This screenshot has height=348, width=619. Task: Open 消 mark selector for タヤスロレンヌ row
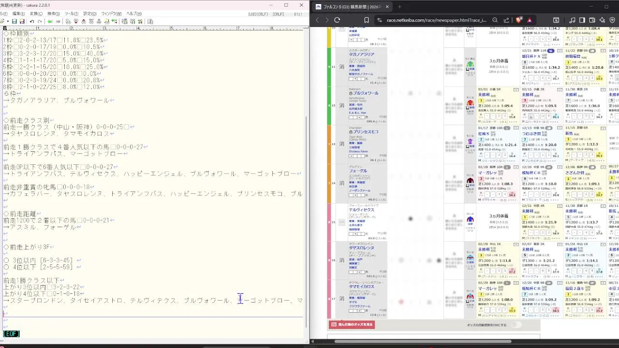pos(341,260)
